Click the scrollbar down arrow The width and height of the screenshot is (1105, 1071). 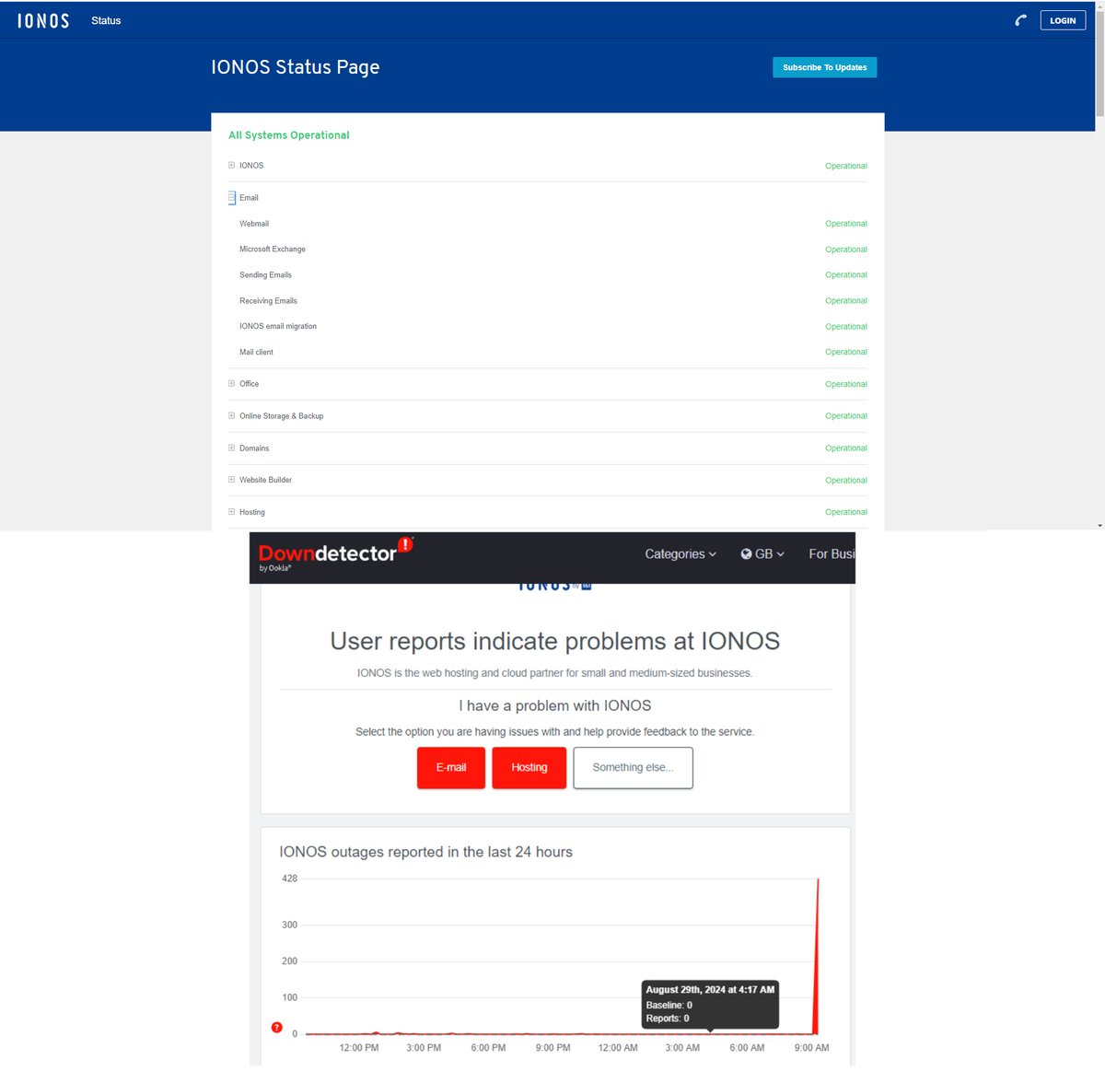tap(1099, 525)
